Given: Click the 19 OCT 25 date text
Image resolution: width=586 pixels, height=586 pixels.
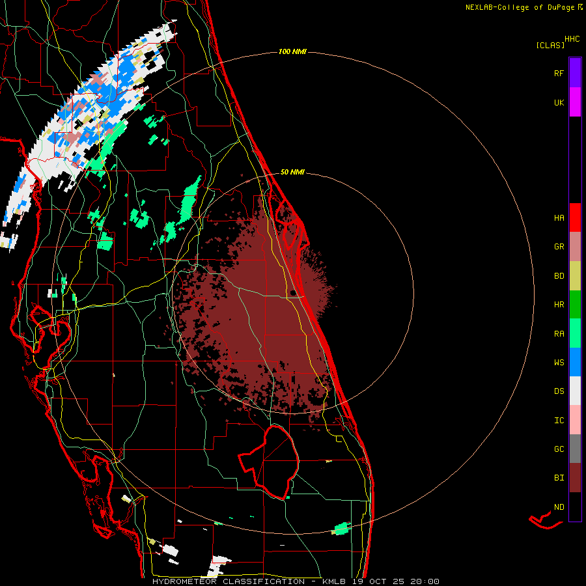Looking at the screenshot, I should click(378, 581).
